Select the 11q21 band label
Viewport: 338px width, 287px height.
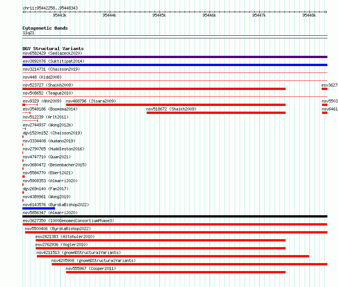coord(28,33)
